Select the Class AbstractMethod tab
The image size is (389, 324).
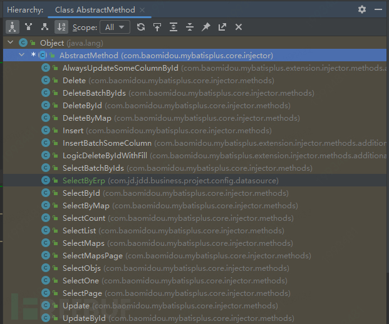coord(94,10)
